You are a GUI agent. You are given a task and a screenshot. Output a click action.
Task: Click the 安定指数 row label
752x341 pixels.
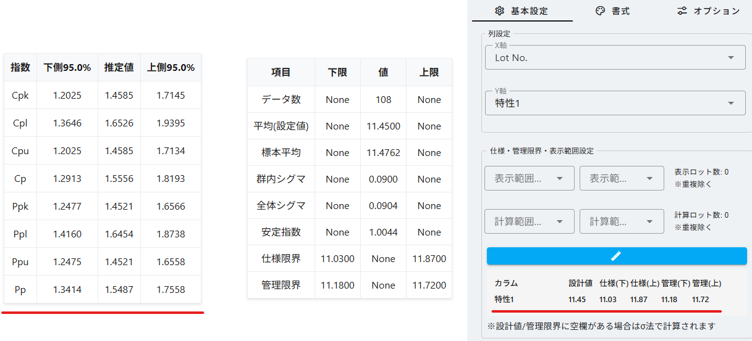pos(281,232)
